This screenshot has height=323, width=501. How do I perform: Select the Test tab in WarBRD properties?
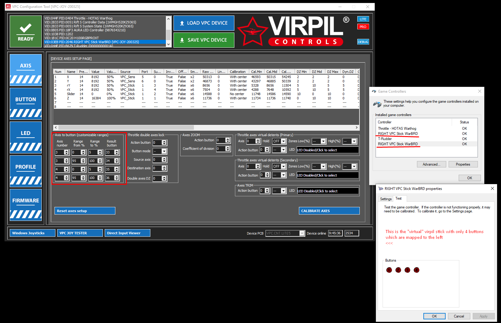click(x=399, y=198)
